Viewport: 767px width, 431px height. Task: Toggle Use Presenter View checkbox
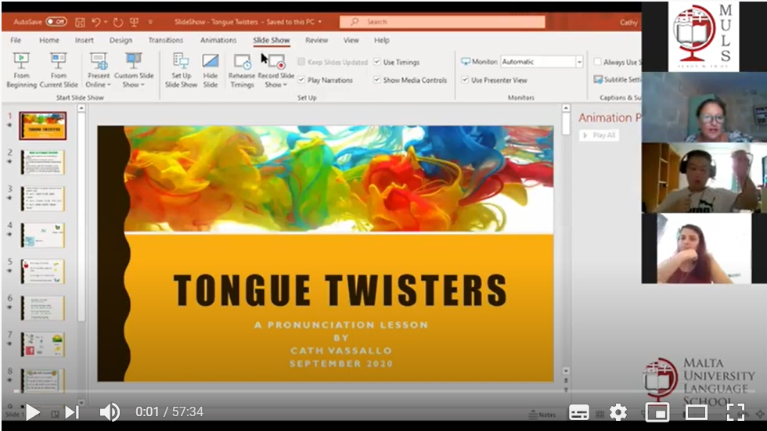tap(465, 80)
